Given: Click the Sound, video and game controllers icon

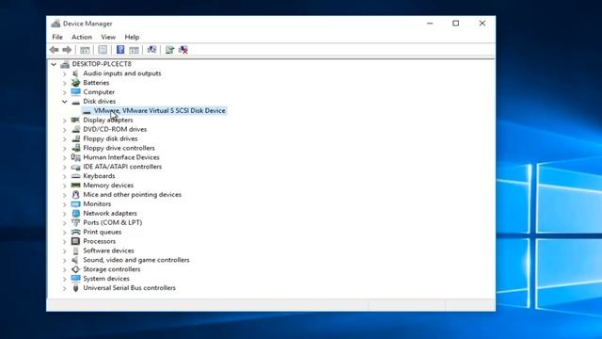Looking at the screenshot, I should coord(75,260).
